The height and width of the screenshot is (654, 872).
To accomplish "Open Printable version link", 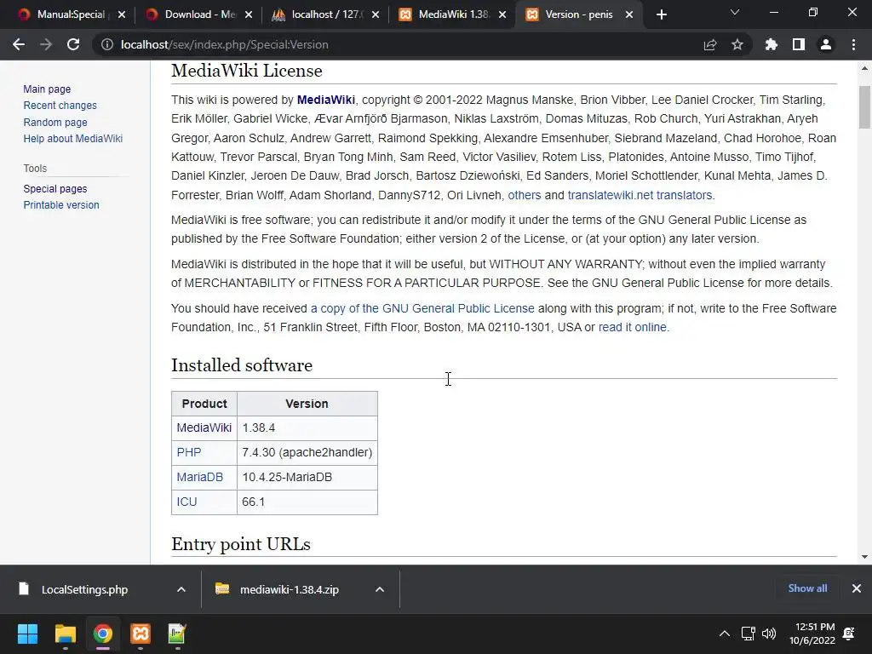I will pyautogui.click(x=61, y=204).
